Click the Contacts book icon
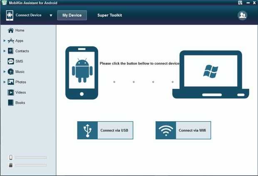The width and height of the screenshot is (258, 176). click(x=11, y=51)
